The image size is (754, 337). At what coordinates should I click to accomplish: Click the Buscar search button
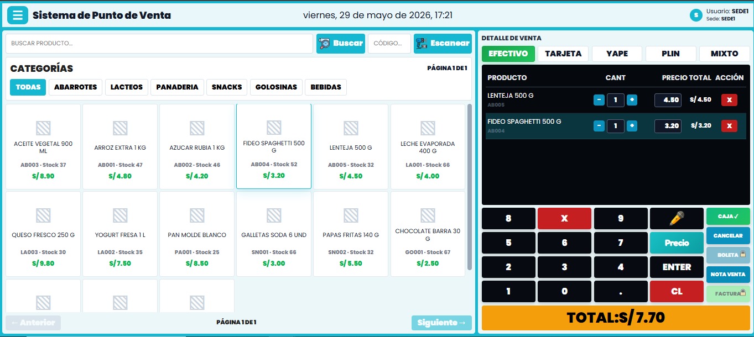341,44
